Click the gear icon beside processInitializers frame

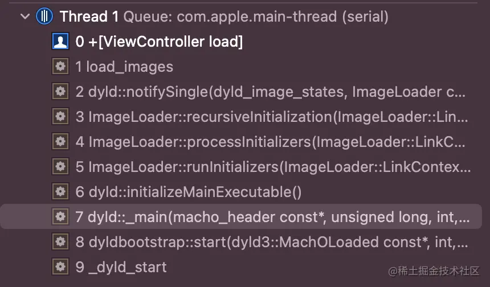point(60,142)
